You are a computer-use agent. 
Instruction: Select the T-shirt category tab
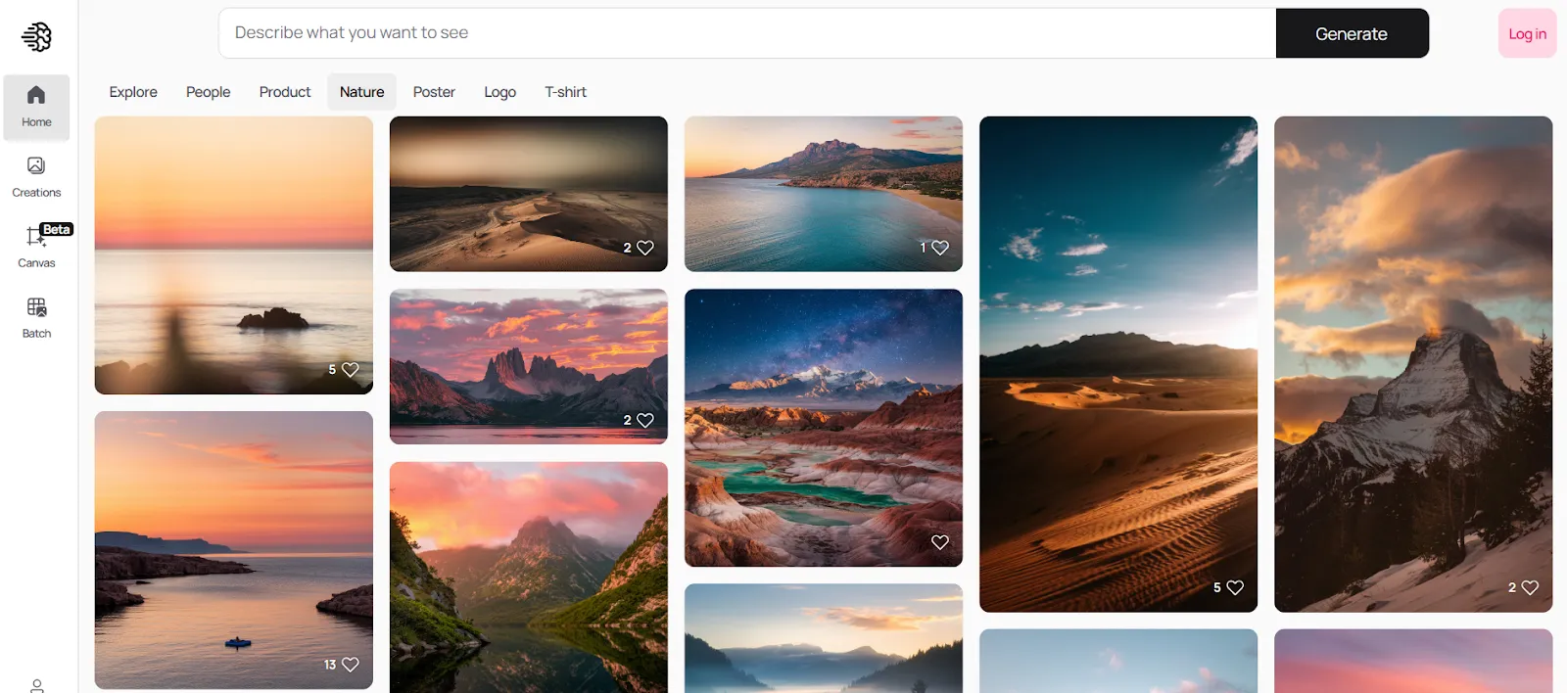pyautogui.click(x=566, y=92)
